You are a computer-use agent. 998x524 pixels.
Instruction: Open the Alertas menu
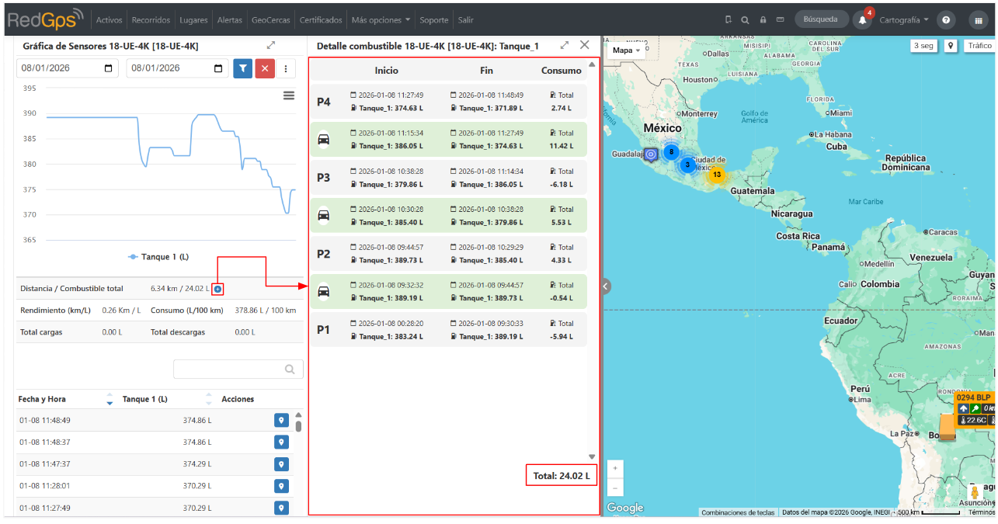pyautogui.click(x=230, y=20)
